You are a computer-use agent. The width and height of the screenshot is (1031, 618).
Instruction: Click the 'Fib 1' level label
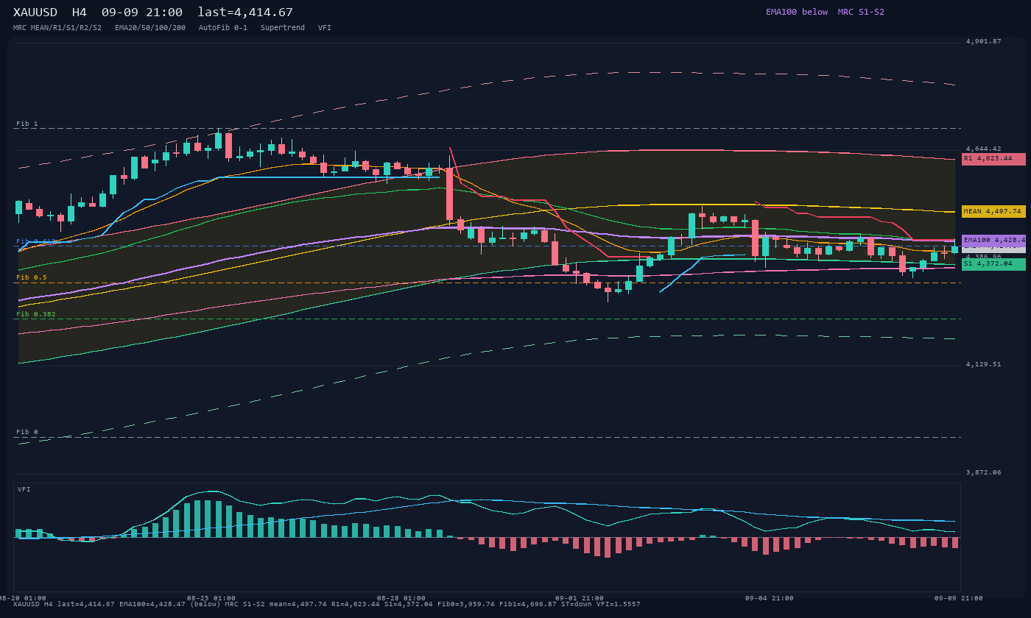[x=27, y=124]
